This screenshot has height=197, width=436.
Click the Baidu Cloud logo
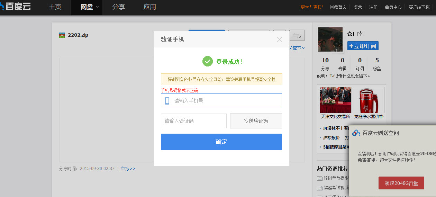(16, 6)
